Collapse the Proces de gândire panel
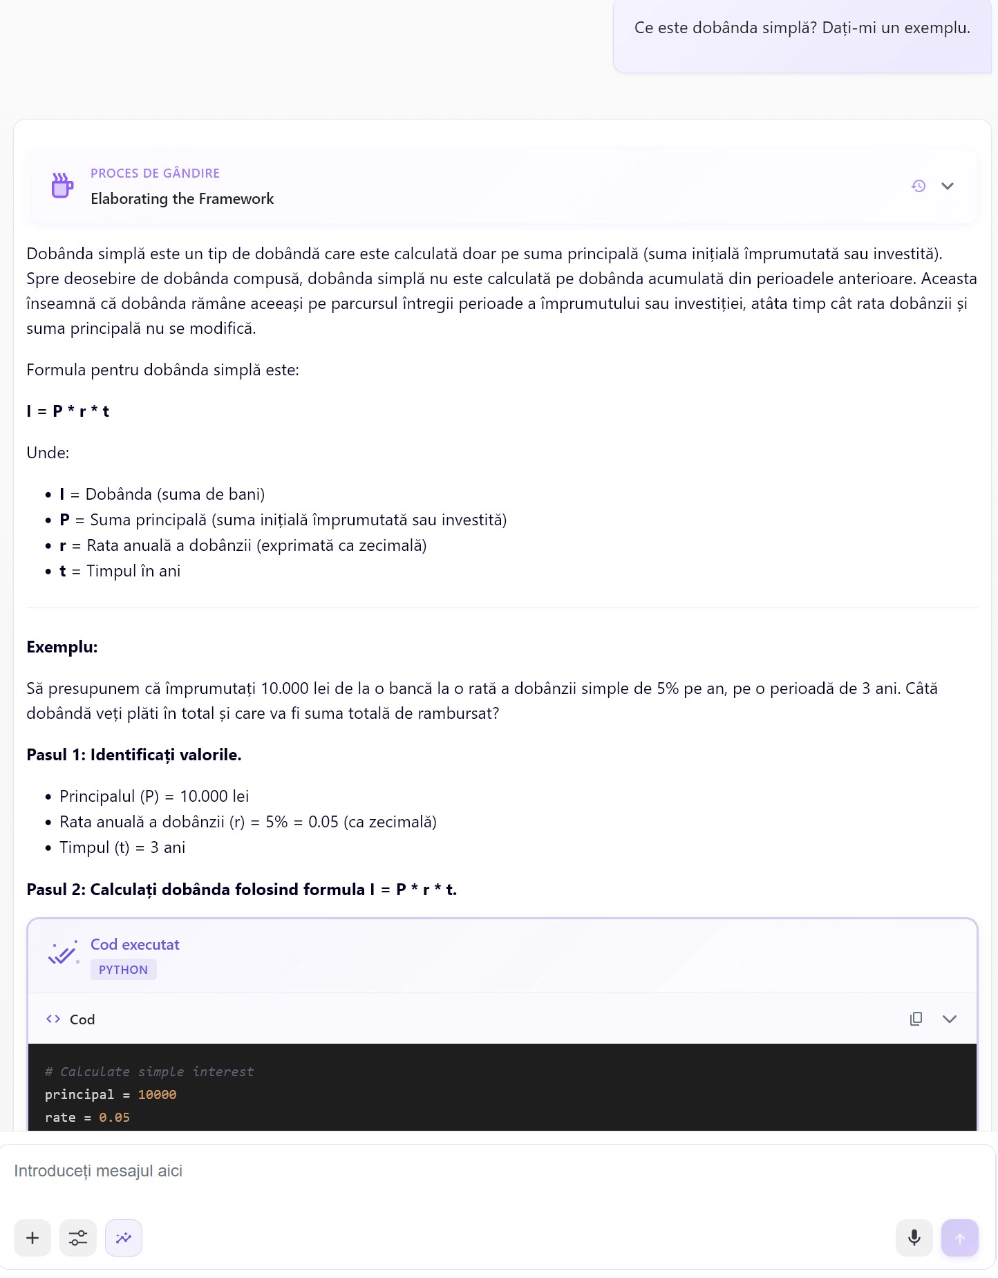Screen dimensions: 998x1278 pyautogui.click(x=948, y=186)
